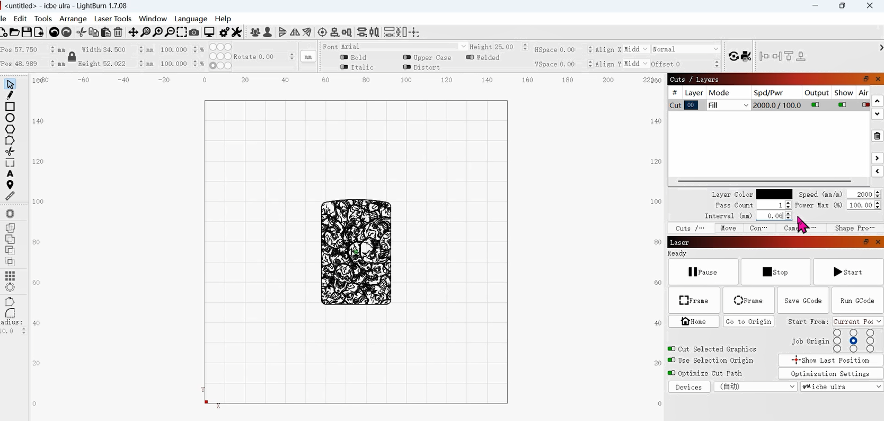Open the icbe ulra device dropdown
This screenshot has height=421, width=884.
pyautogui.click(x=842, y=387)
